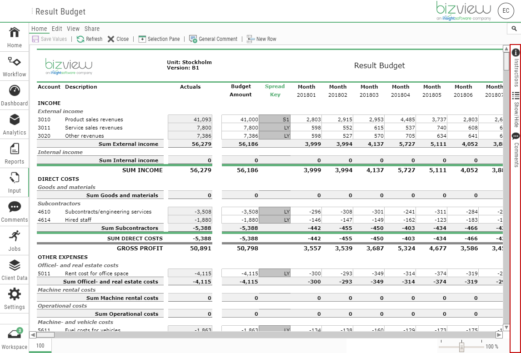Toggle the Selection Pane on
The width and height of the screenshot is (521, 353).
159,39
